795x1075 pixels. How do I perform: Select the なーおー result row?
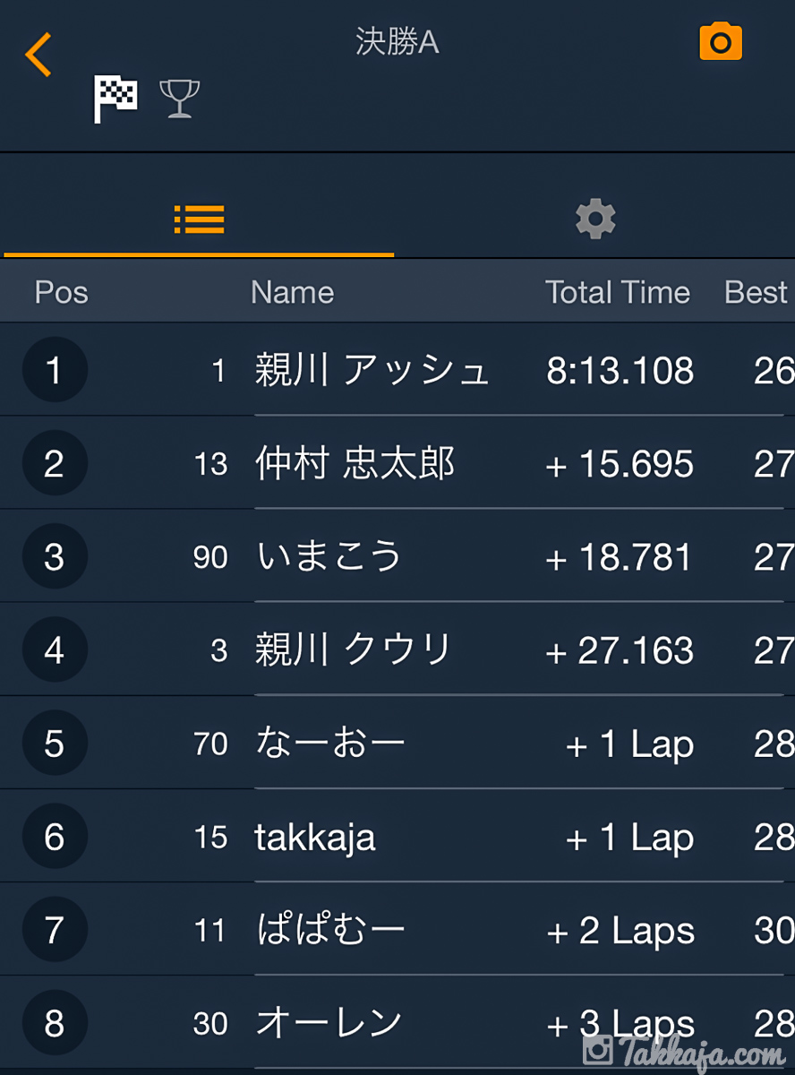[x=330, y=744]
